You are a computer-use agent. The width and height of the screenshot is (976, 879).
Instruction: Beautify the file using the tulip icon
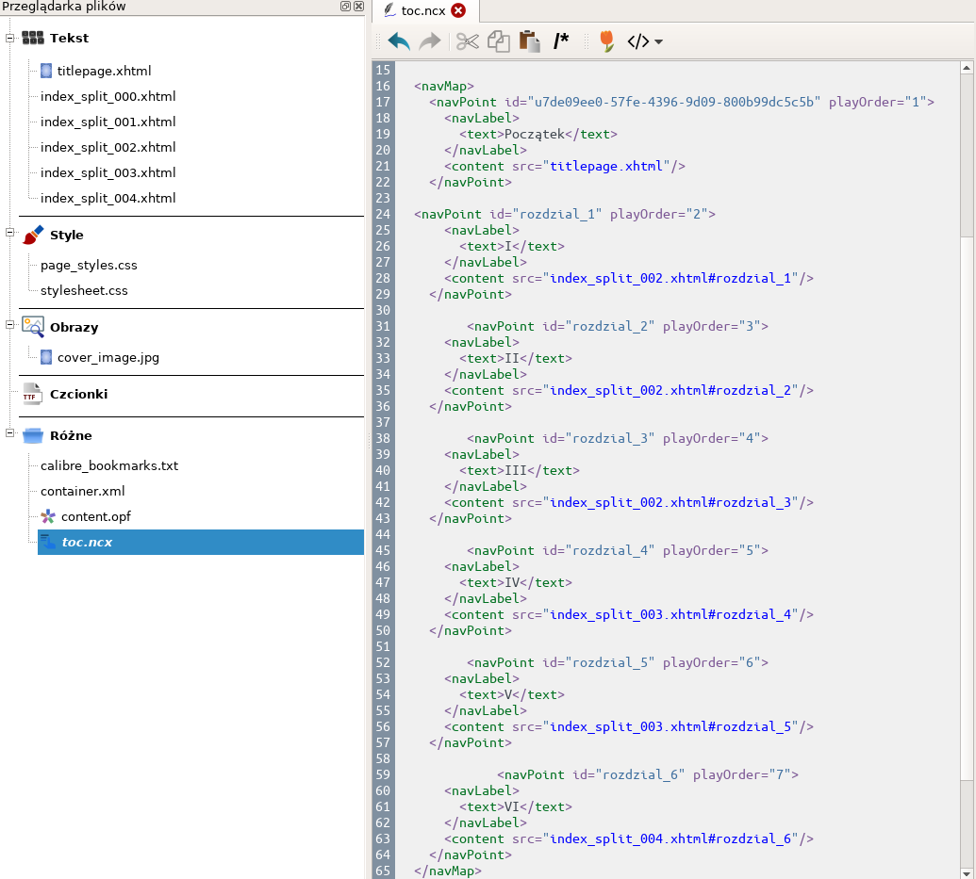coord(605,41)
